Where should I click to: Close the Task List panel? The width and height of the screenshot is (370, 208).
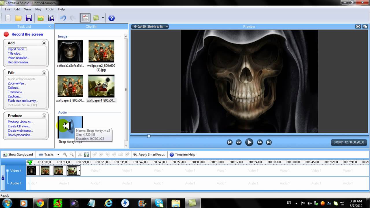50,26
